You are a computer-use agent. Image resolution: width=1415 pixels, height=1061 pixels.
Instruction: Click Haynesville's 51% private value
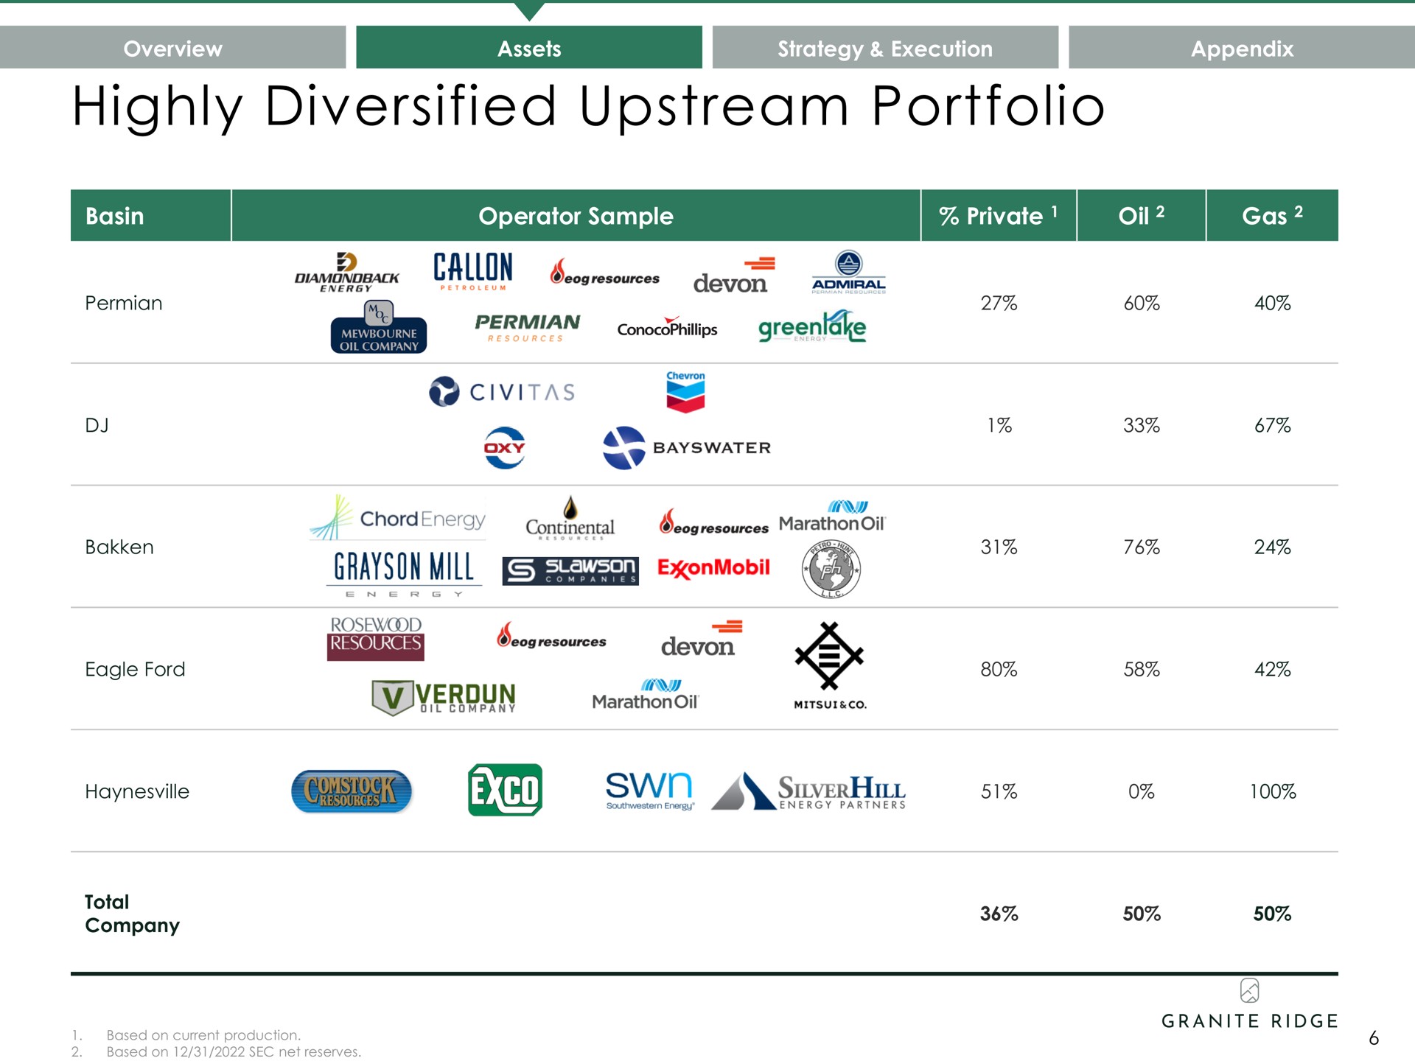point(999,791)
